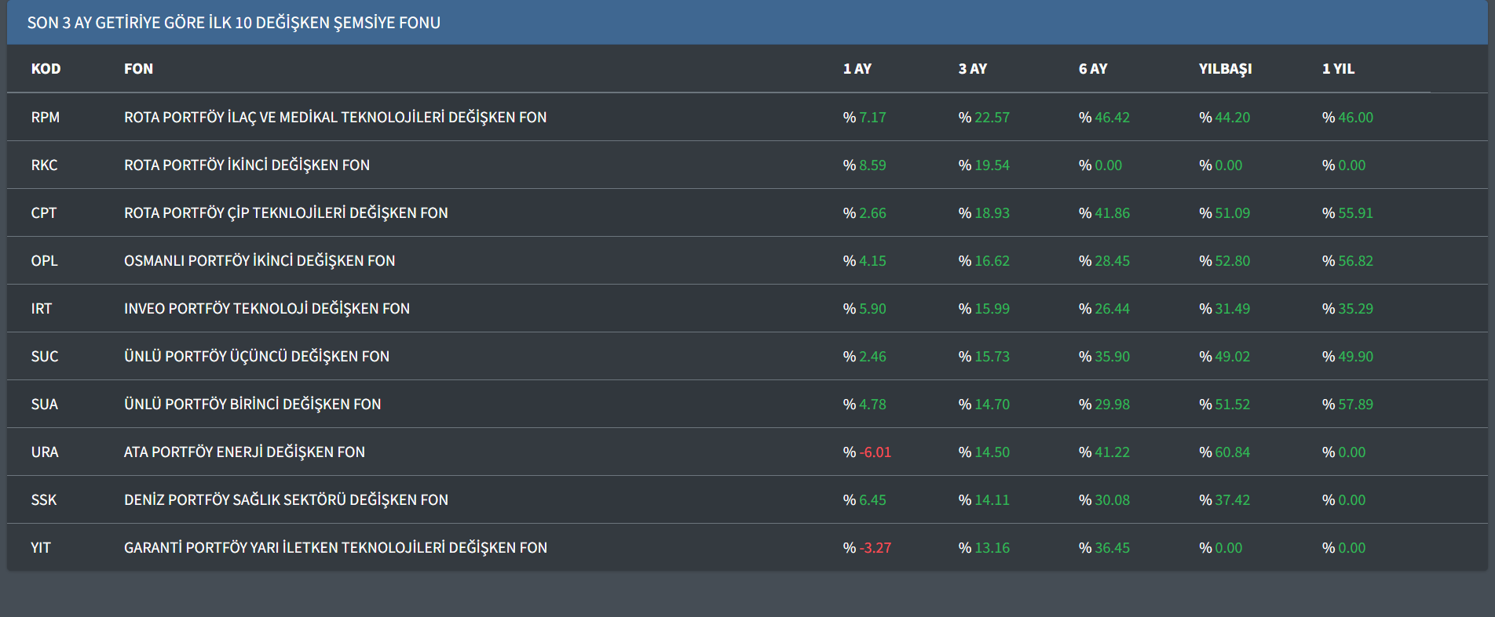Open Ata Portföy Enerji Değişken Fon
1495x617 pixels.
tap(244, 452)
